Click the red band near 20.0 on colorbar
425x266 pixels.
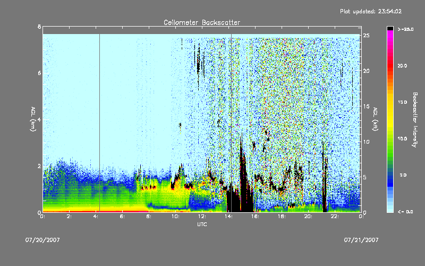tap(390, 65)
